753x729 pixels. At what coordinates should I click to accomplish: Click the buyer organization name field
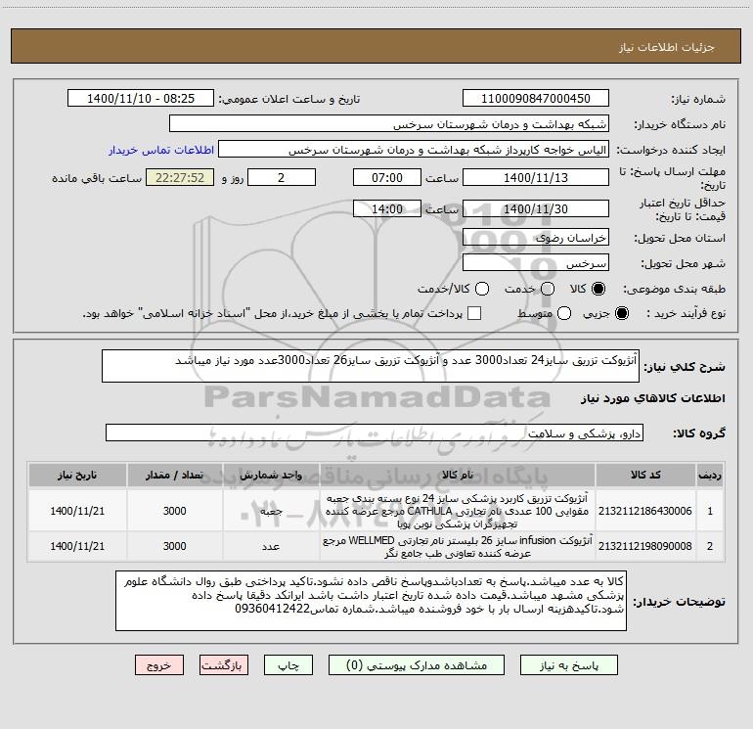[x=389, y=124]
